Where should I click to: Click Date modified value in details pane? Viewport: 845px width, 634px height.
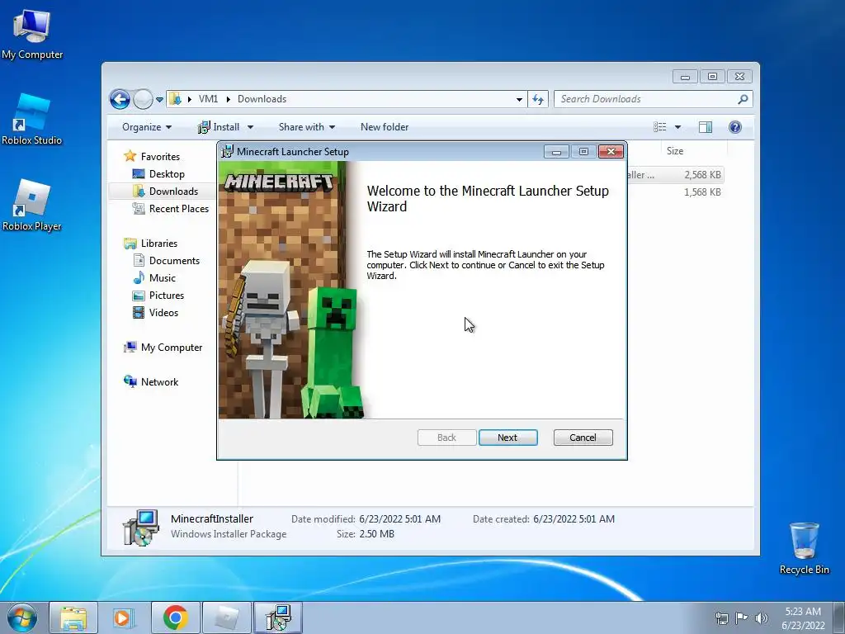coord(400,519)
